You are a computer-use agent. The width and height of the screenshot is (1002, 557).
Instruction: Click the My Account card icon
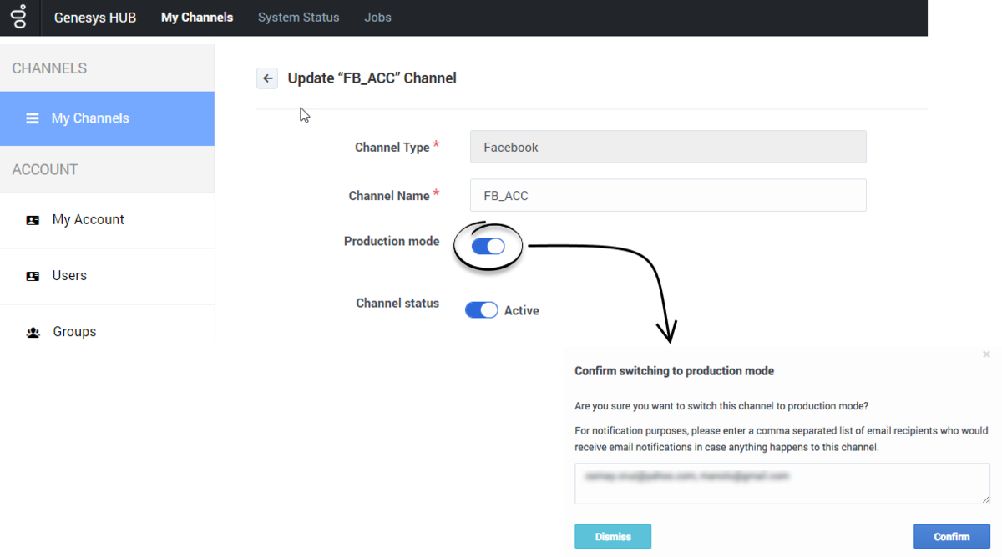(x=33, y=220)
